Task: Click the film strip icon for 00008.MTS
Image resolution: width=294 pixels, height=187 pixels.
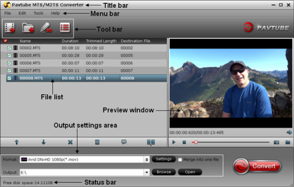Action: click(x=15, y=78)
